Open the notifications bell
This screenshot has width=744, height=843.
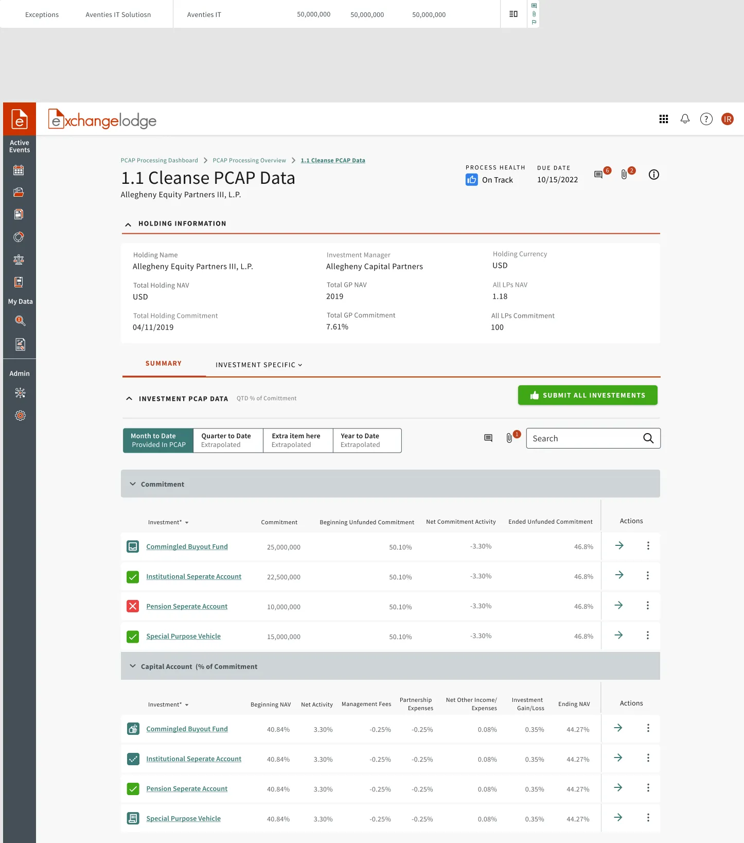pyautogui.click(x=685, y=119)
